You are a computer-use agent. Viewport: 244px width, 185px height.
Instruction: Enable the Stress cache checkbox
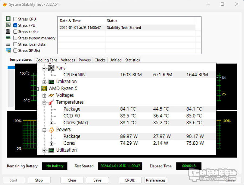coord(15,32)
